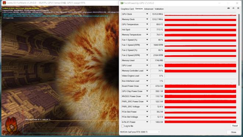
Task: Click the GPU-Z refresh icon
Action: pyautogui.click(x=233, y=8)
